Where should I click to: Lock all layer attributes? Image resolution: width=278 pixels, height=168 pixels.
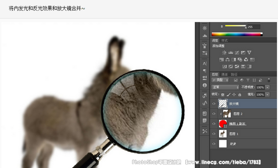[240, 95]
